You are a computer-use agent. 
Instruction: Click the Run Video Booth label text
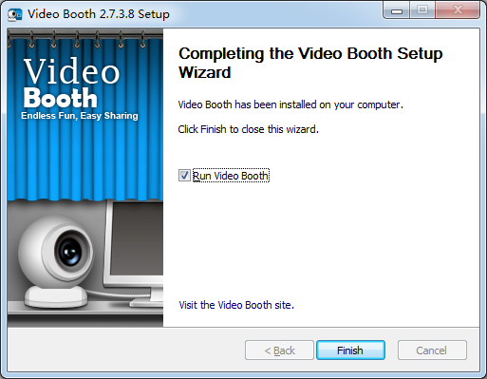click(231, 176)
